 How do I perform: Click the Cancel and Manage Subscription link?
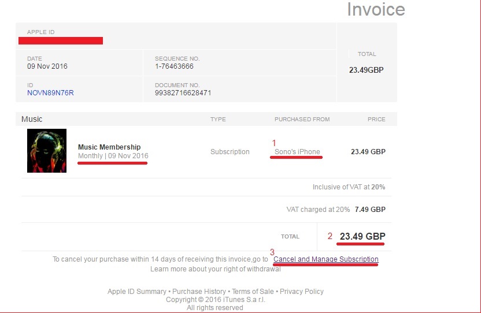(325, 259)
